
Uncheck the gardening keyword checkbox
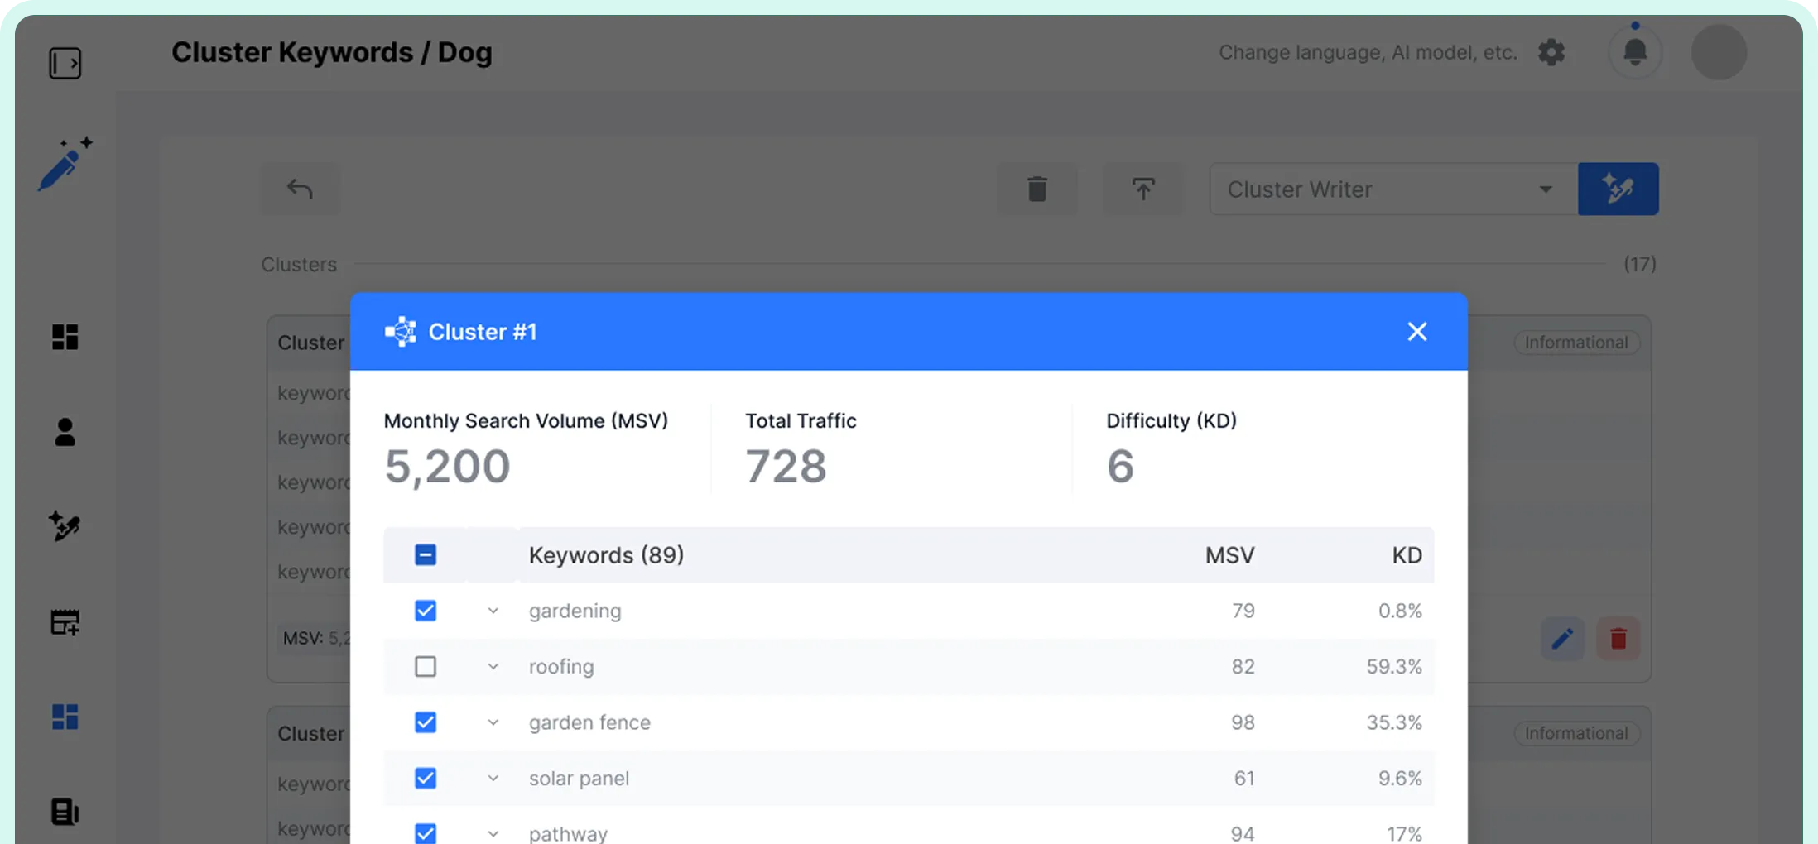click(426, 611)
